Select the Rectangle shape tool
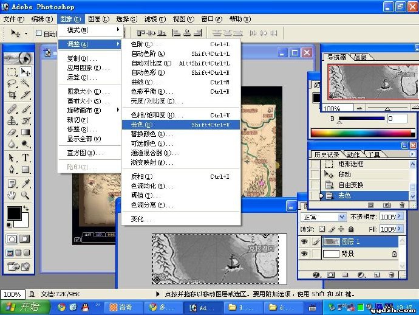The height and width of the screenshot is (315, 419). pos(26,169)
